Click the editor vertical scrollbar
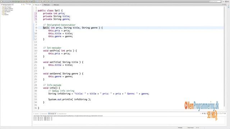 tap(224, 57)
